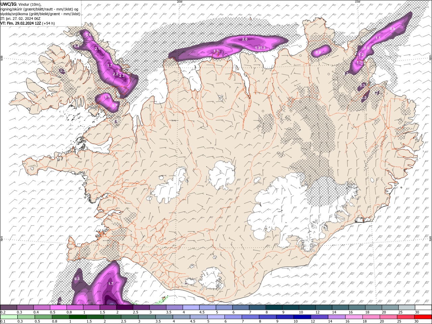Viewport: 432px width, 324px height.
Task: Click the 'UWC/IG: Vindur (10m),' title line
Action: (x=21, y=4)
